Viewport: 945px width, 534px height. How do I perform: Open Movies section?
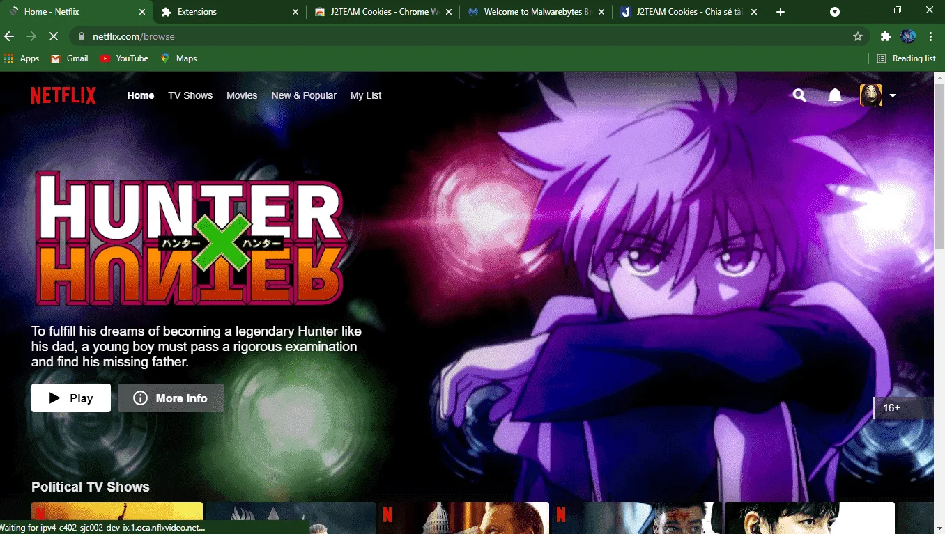click(x=242, y=95)
